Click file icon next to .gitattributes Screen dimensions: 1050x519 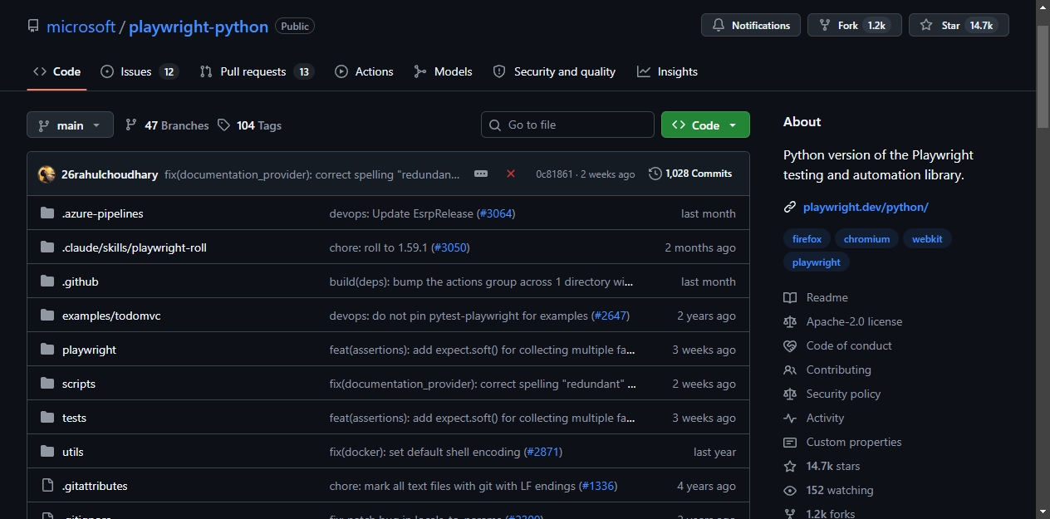[x=47, y=486]
